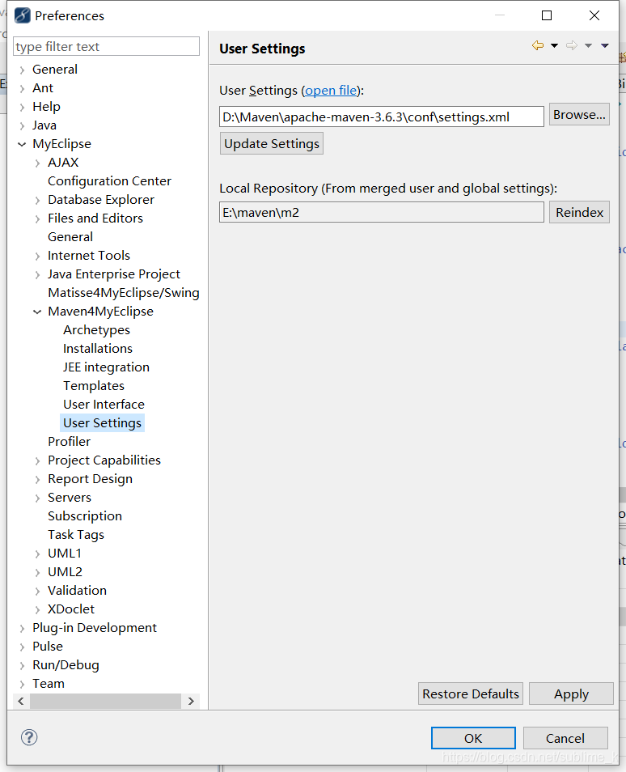Expand the Java Enterprise Project node

(x=37, y=274)
